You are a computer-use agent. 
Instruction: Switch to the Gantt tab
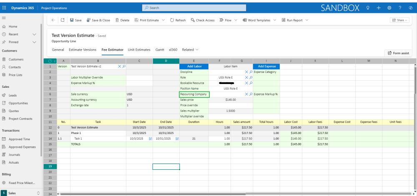[x=160, y=50]
